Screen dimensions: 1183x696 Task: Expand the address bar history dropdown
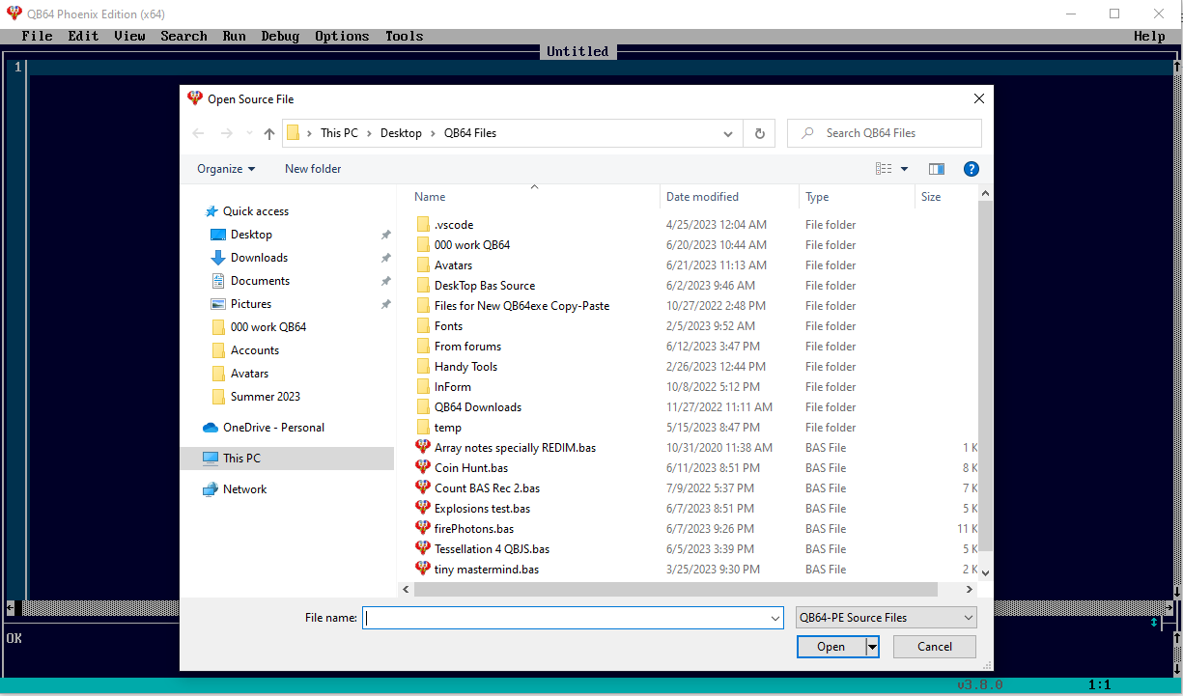pyautogui.click(x=728, y=133)
